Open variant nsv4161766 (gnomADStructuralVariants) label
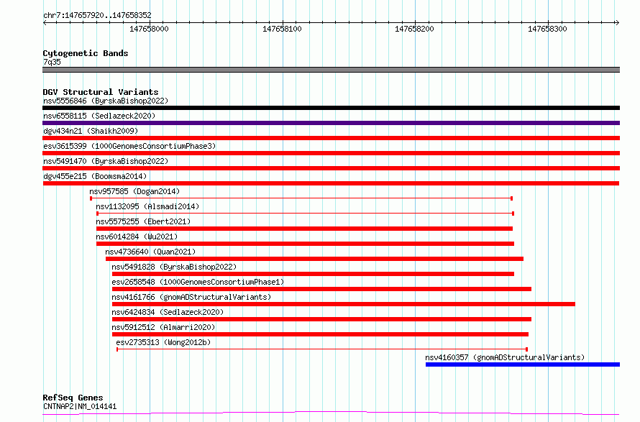The width and height of the screenshot is (640, 422). click(x=191, y=297)
